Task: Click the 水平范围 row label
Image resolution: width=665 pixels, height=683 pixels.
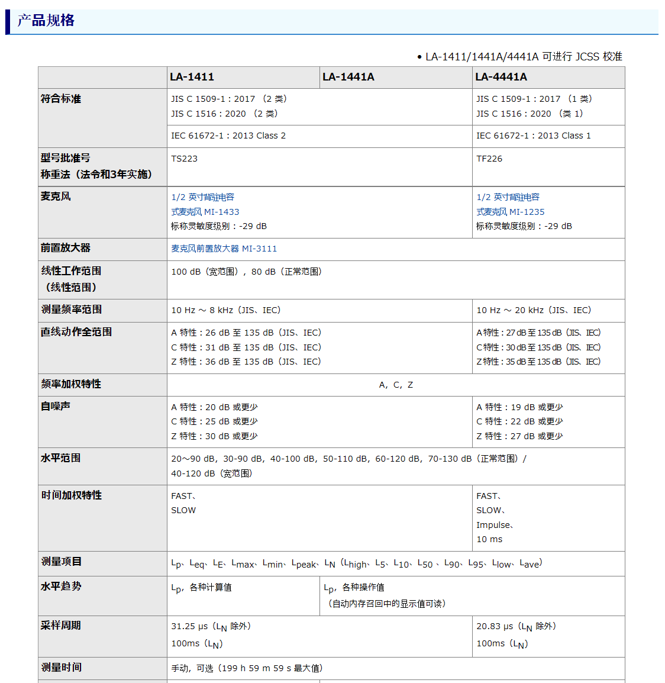Action: coord(61,458)
